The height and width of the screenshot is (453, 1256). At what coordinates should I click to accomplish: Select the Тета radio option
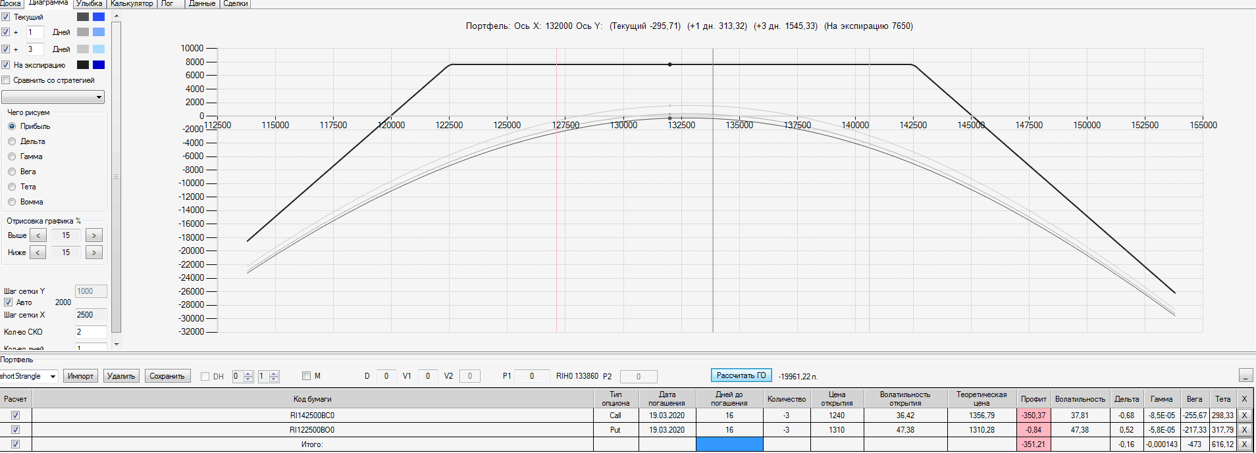[12, 187]
